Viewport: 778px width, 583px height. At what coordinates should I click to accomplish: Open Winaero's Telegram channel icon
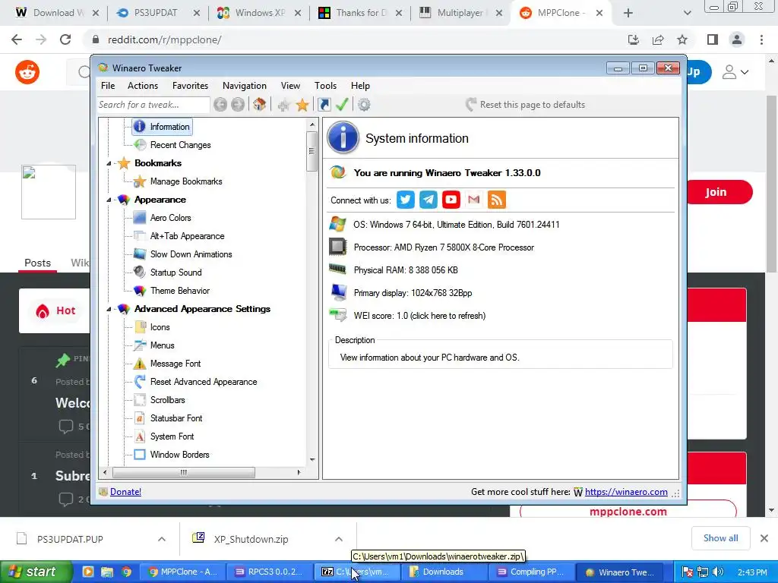429,200
